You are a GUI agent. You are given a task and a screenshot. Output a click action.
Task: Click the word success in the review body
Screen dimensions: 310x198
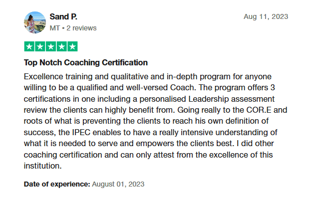(39, 133)
